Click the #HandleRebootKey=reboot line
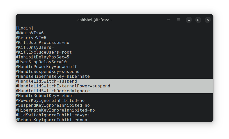Viewport: 229px width, 139px height. tap(45, 96)
